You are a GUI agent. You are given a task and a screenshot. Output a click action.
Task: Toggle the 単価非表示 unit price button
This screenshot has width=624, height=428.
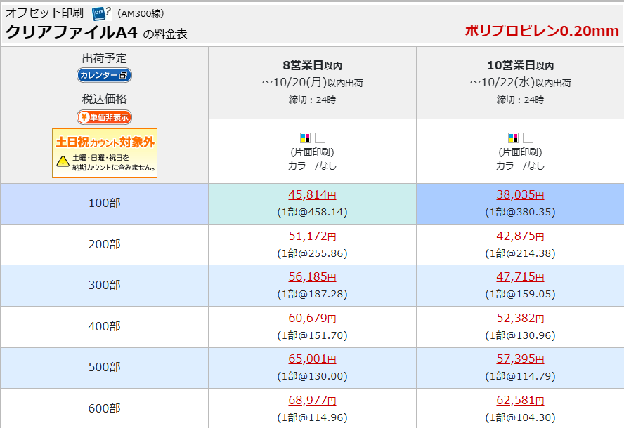pyautogui.click(x=104, y=117)
